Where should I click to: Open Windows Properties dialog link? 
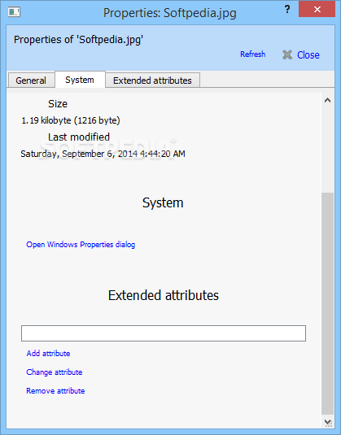[81, 245]
